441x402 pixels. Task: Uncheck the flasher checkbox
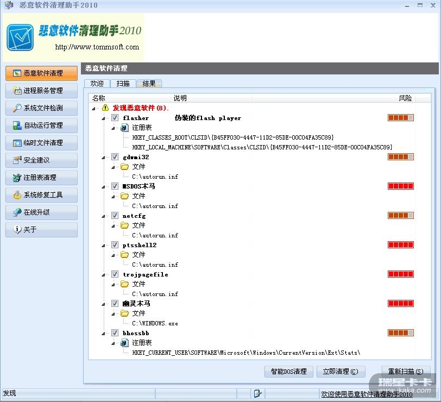[115, 117]
